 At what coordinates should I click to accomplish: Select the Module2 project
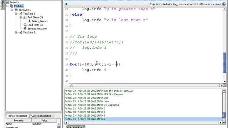[x=19, y=6]
